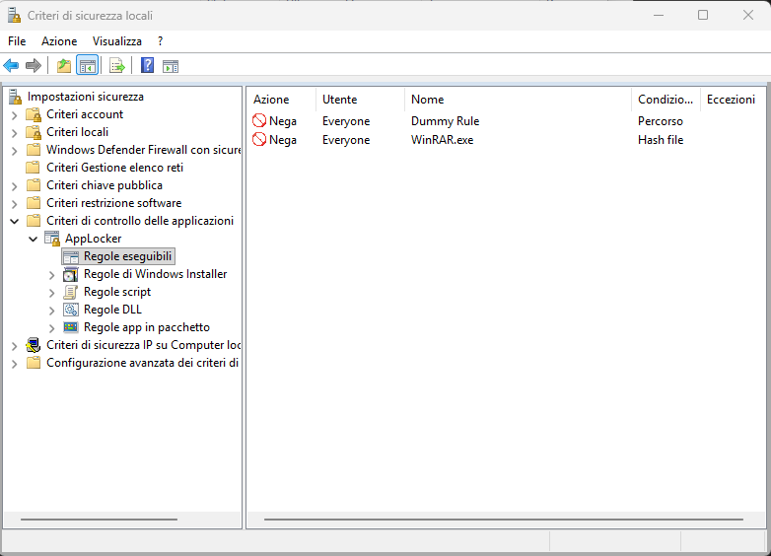The height and width of the screenshot is (556, 771).
Task: Click the Forward arrow toolbar icon
Action: click(34, 65)
